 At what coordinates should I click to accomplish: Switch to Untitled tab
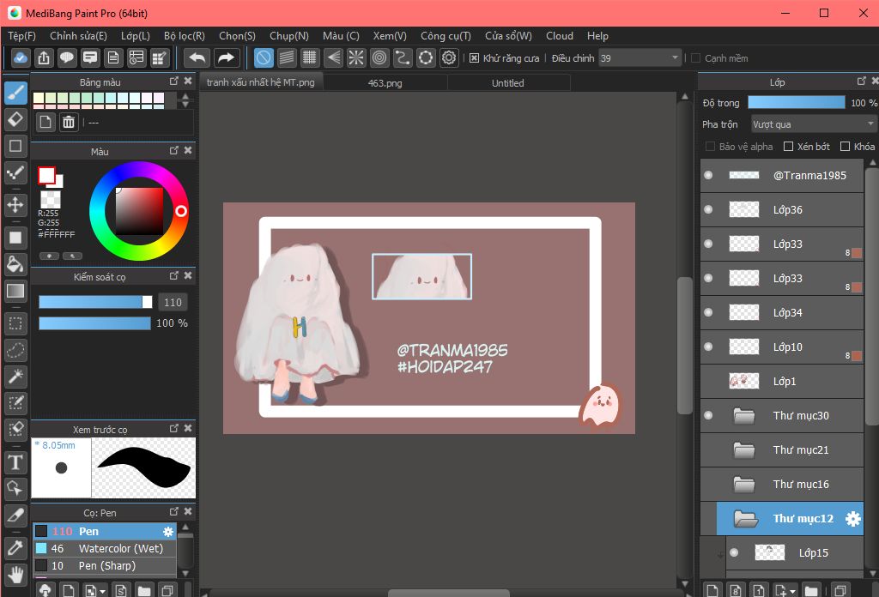pyautogui.click(x=508, y=83)
